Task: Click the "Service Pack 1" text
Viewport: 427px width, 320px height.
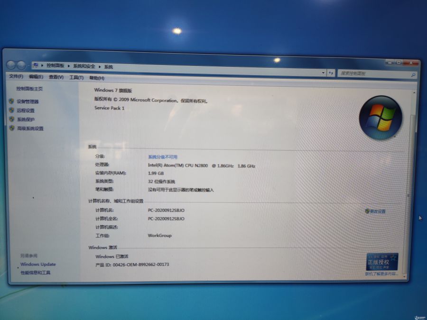Action: pyautogui.click(x=110, y=108)
